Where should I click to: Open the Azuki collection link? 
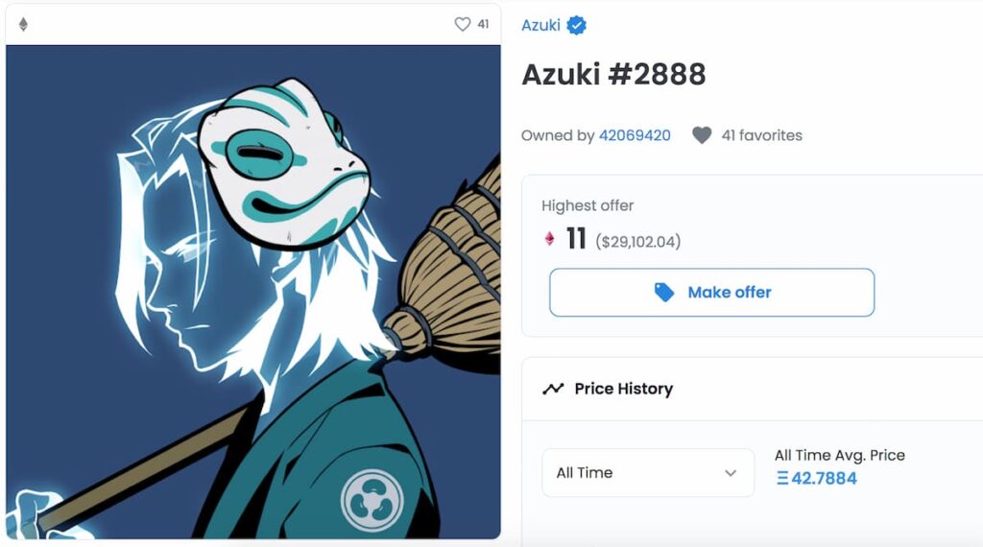coord(540,25)
